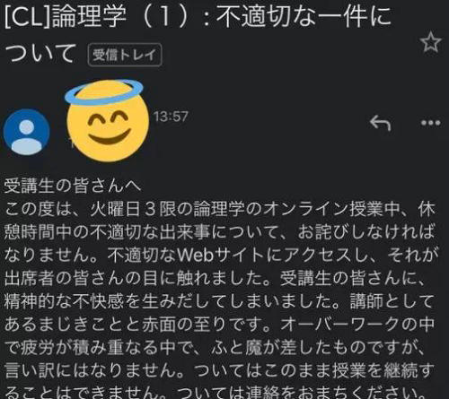Open the three-dot more options menu
This screenshot has width=449, height=399.
[430, 123]
